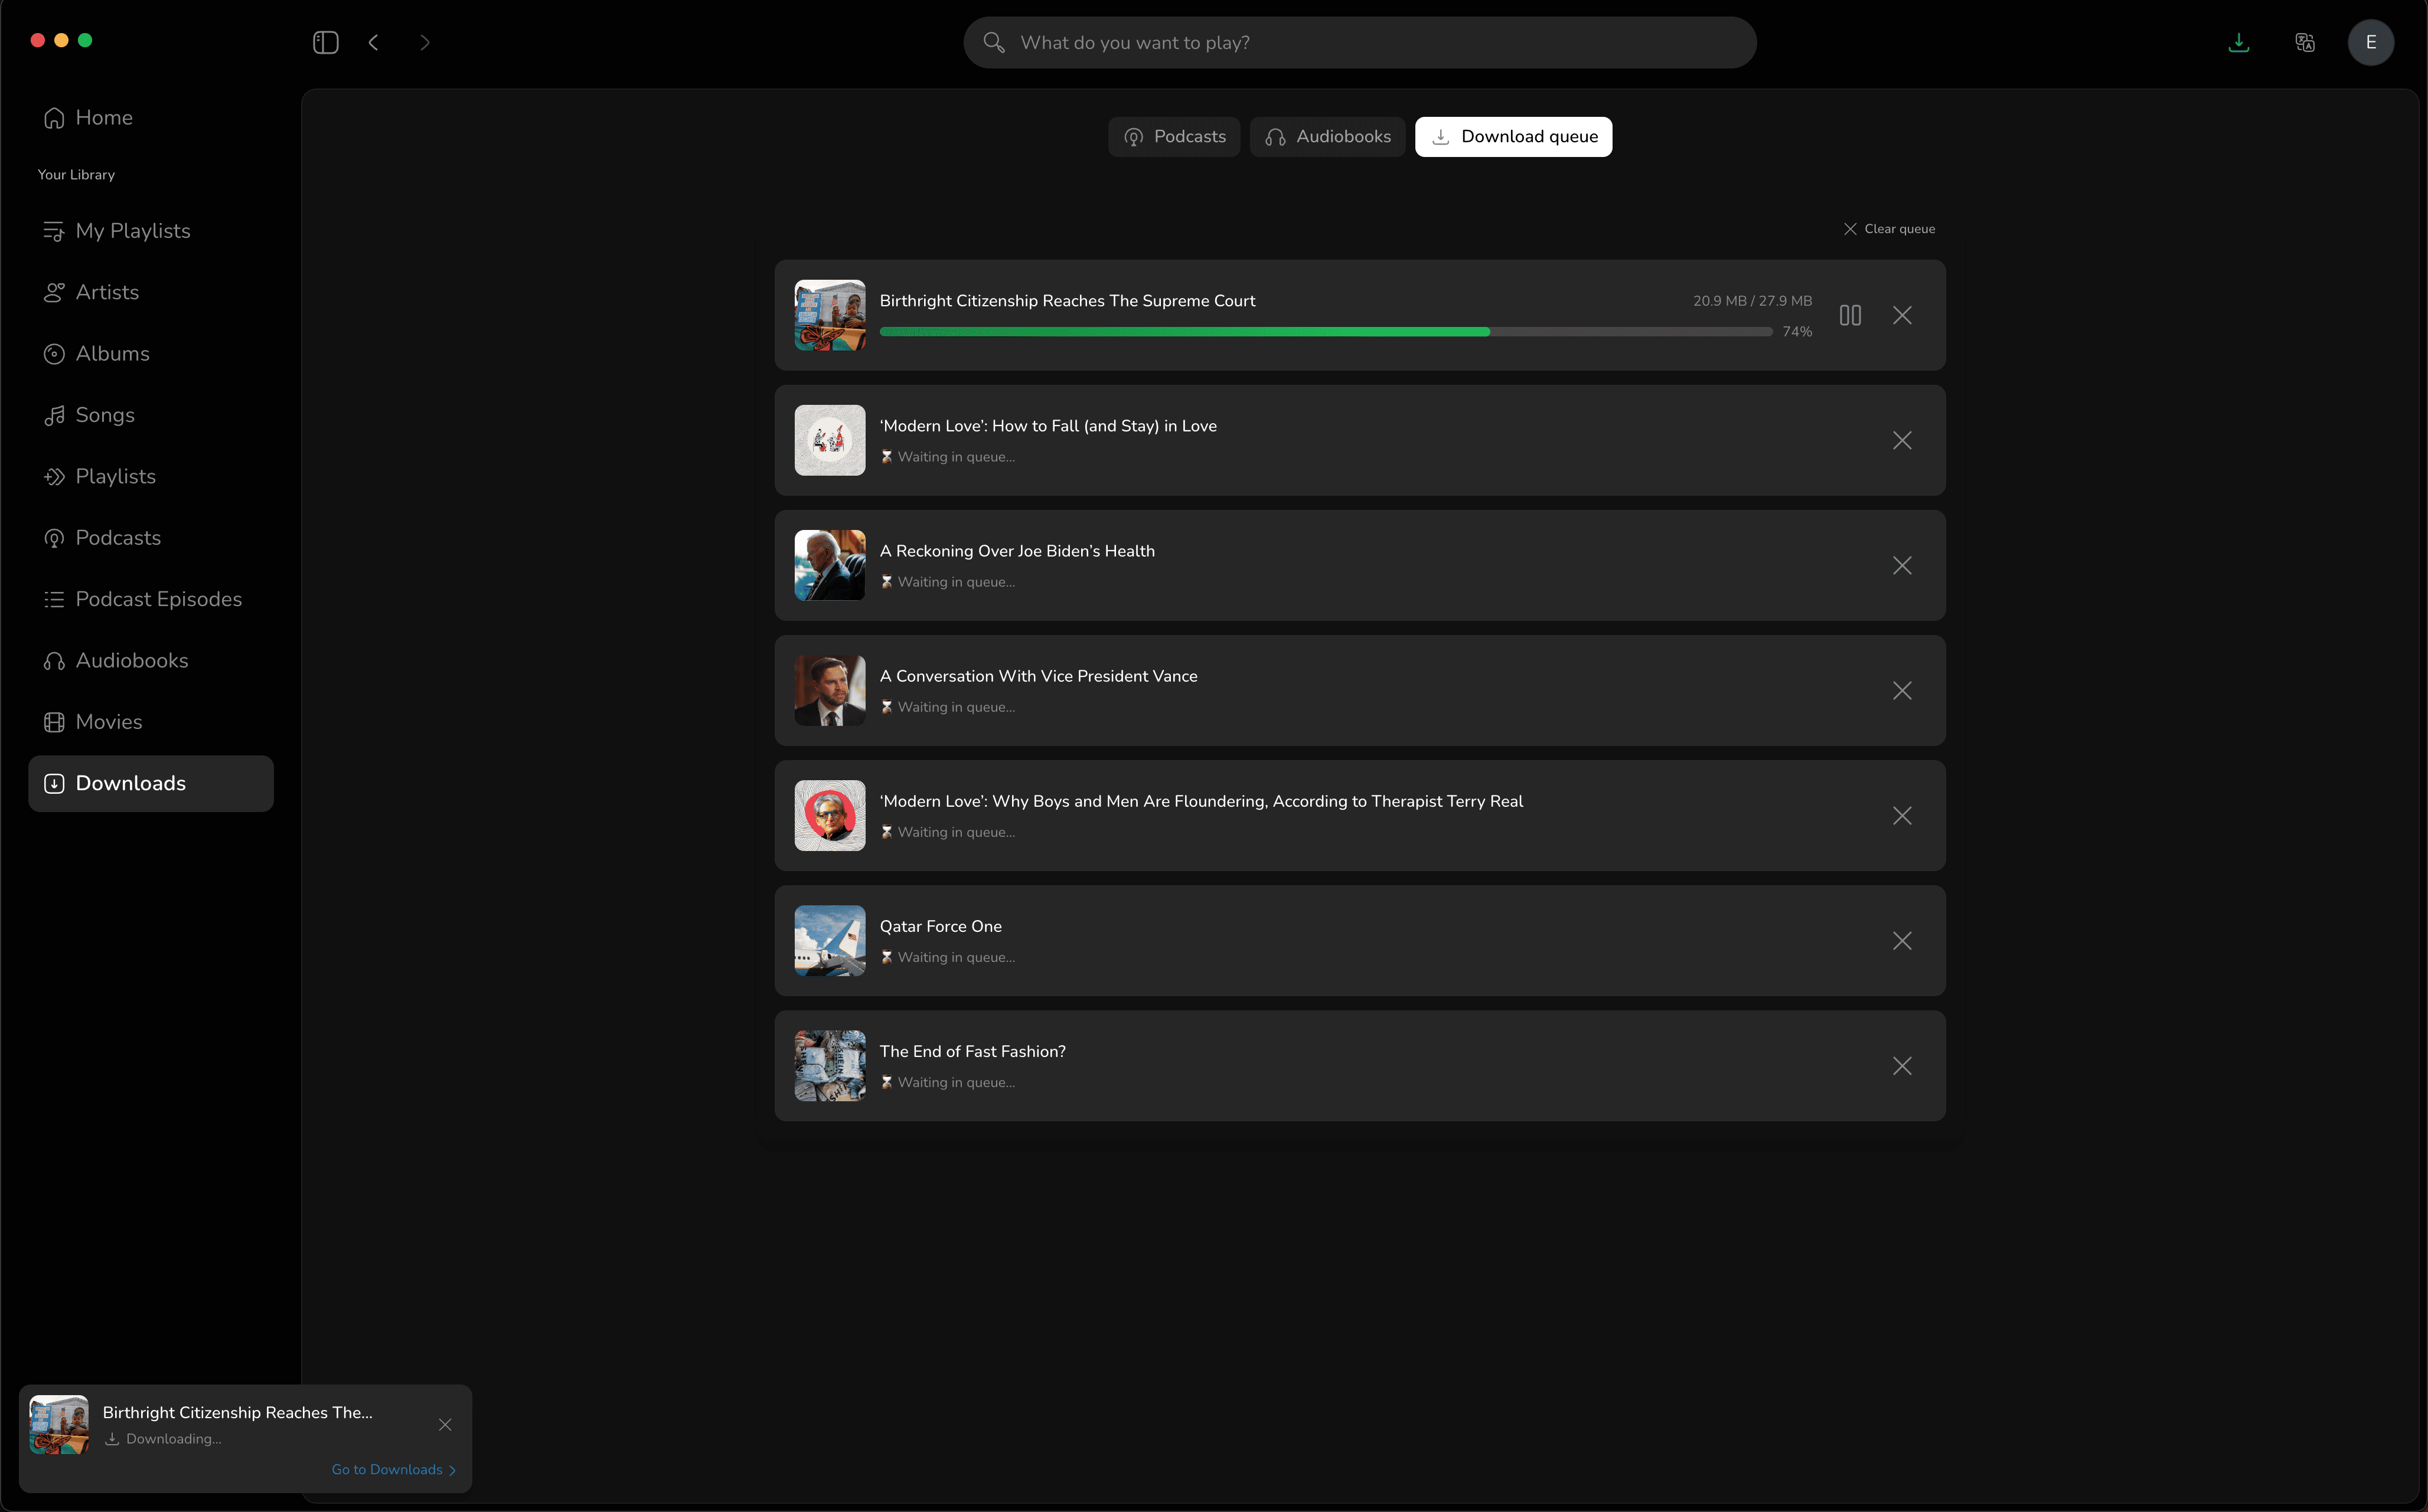Click the Birthright Citizenship episode thumbnail in queue

pos(830,315)
